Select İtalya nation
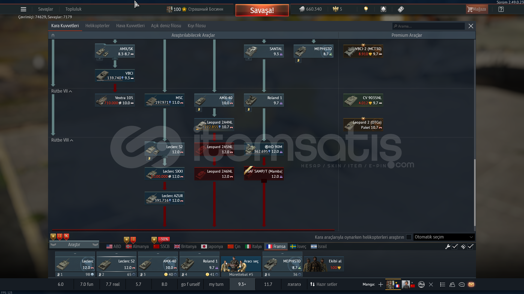Image resolution: width=524 pixels, height=294 pixels. click(254, 246)
